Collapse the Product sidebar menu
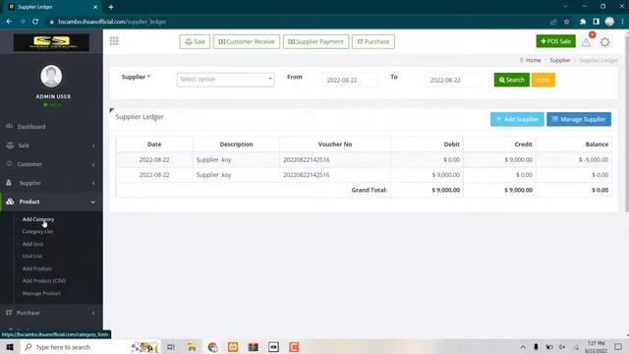This screenshot has width=629, height=354. tap(93, 202)
